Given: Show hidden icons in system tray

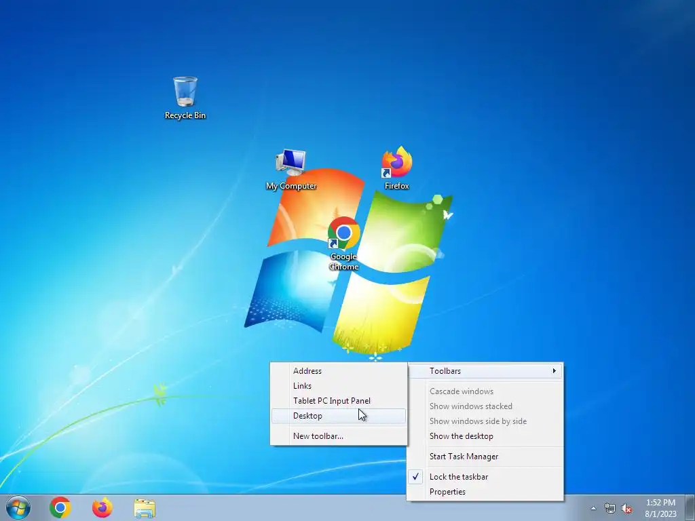Looking at the screenshot, I should point(593,508).
